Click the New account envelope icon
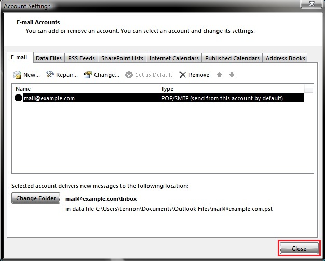The image size is (325, 261). (x=17, y=75)
